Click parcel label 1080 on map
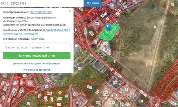 [x=85, y=31]
